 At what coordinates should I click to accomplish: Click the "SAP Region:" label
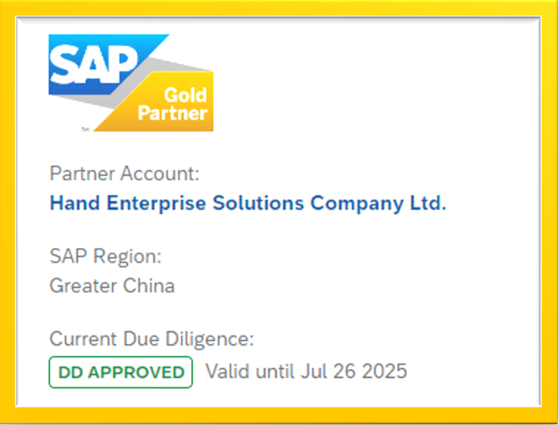pos(105,256)
